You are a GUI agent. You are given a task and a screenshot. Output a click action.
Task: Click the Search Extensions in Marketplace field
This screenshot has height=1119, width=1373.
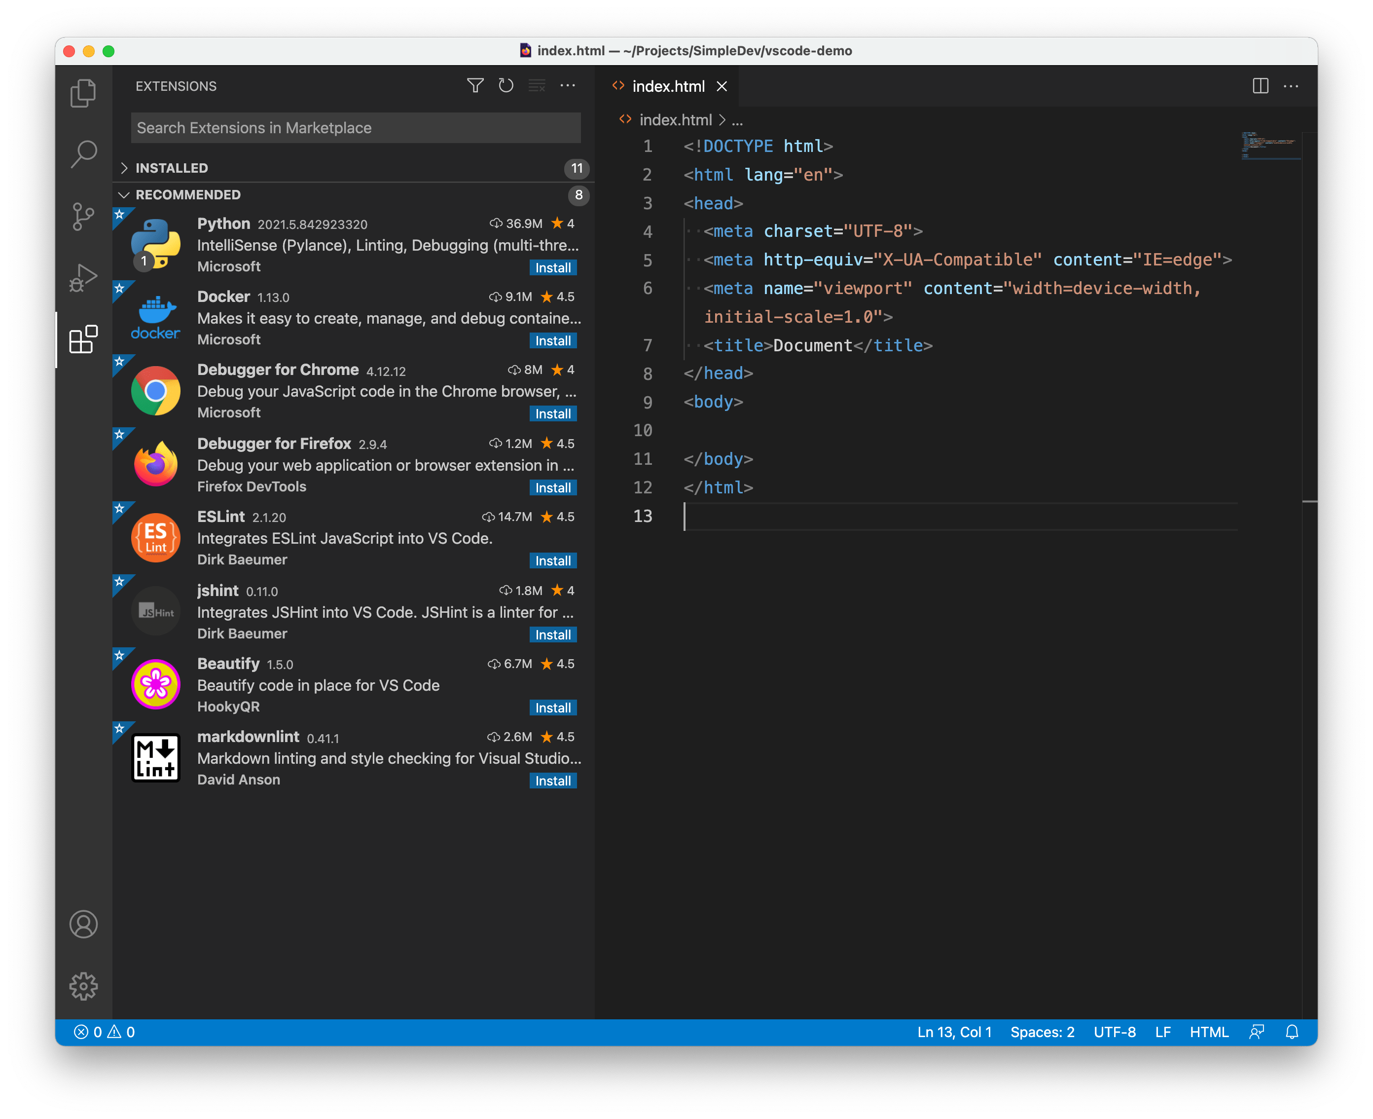[x=356, y=128]
